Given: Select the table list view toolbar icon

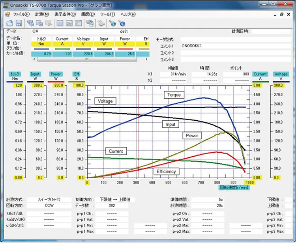Looking at the screenshot, I should (x=79, y=23).
